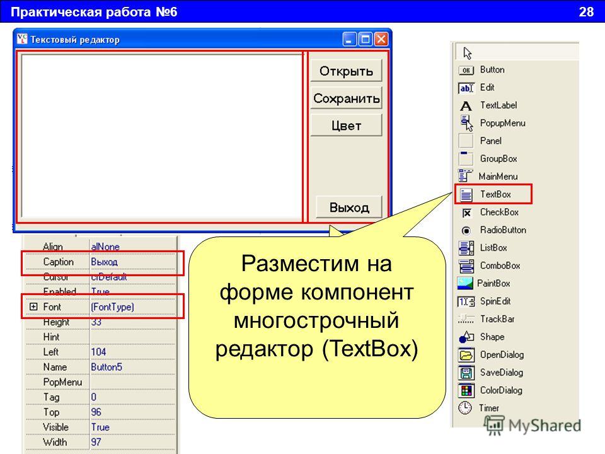Click the Сохранить button
This screenshot has height=454, width=605.
[x=346, y=98]
